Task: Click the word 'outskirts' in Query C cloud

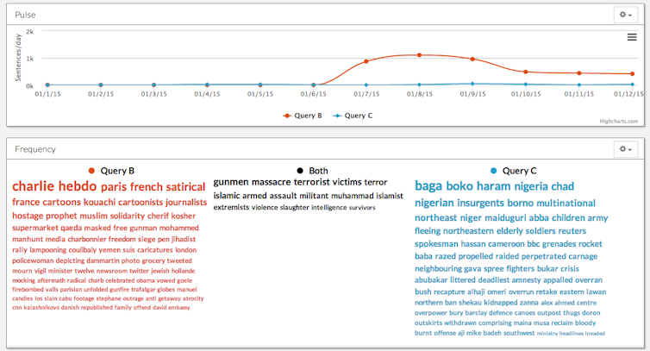Action: coord(428,323)
